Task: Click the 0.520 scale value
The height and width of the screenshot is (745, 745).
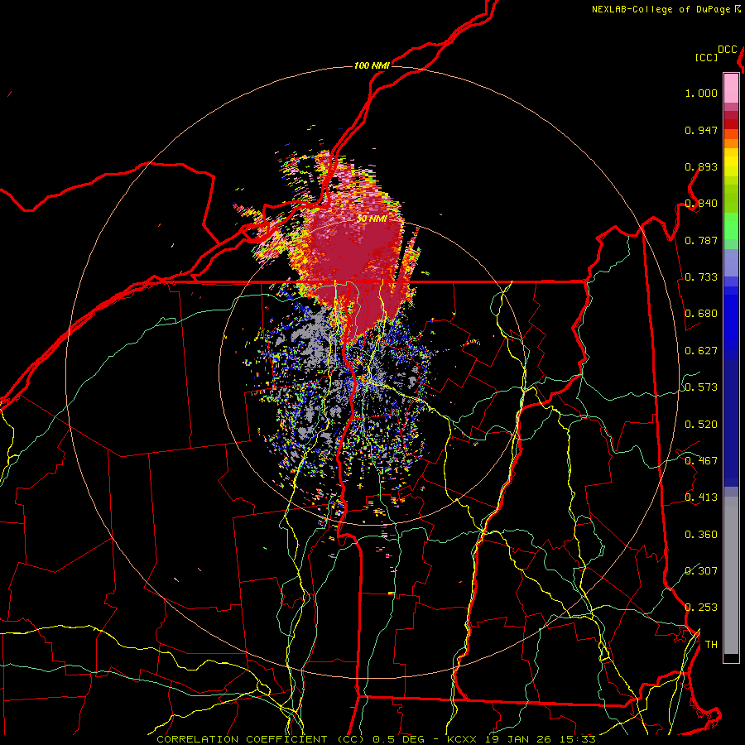Action: (x=701, y=425)
